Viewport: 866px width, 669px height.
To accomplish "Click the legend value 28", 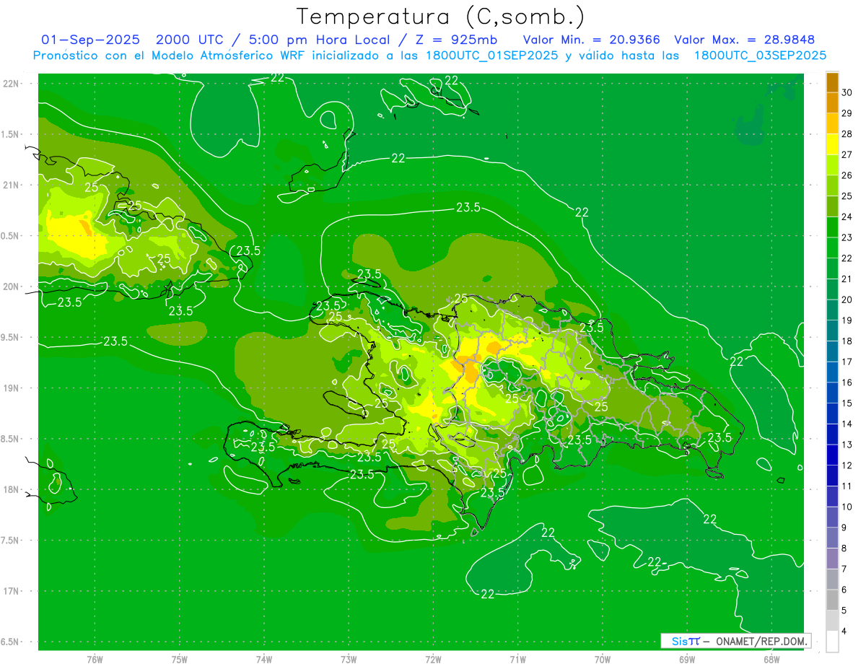I will point(847,134).
